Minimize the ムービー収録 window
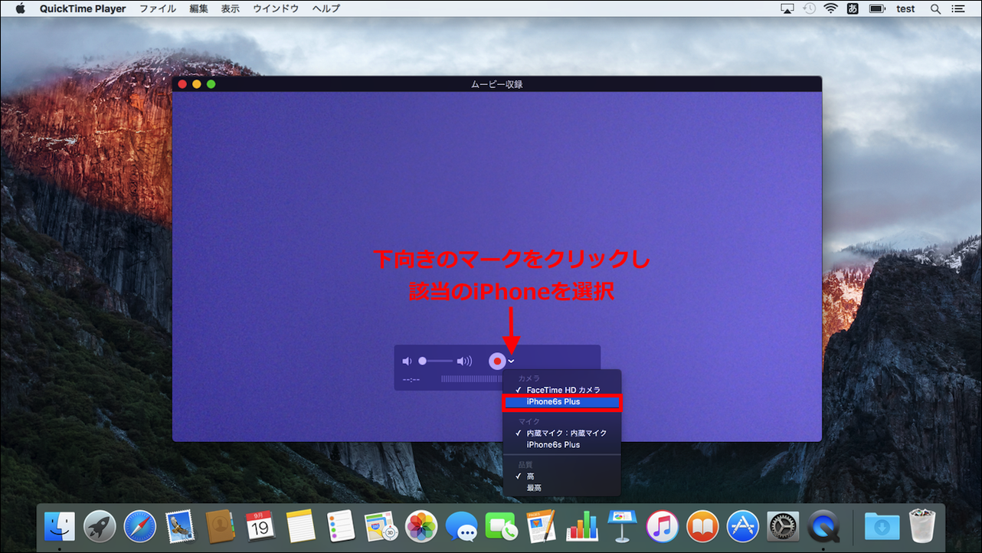The image size is (982, 553). (197, 84)
